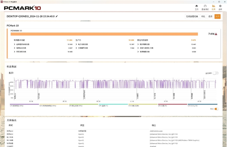Expand the app start-up score (应用程序启动分数) row
The image size is (227, 147).
pyautogui.click(x=14, y=44)
